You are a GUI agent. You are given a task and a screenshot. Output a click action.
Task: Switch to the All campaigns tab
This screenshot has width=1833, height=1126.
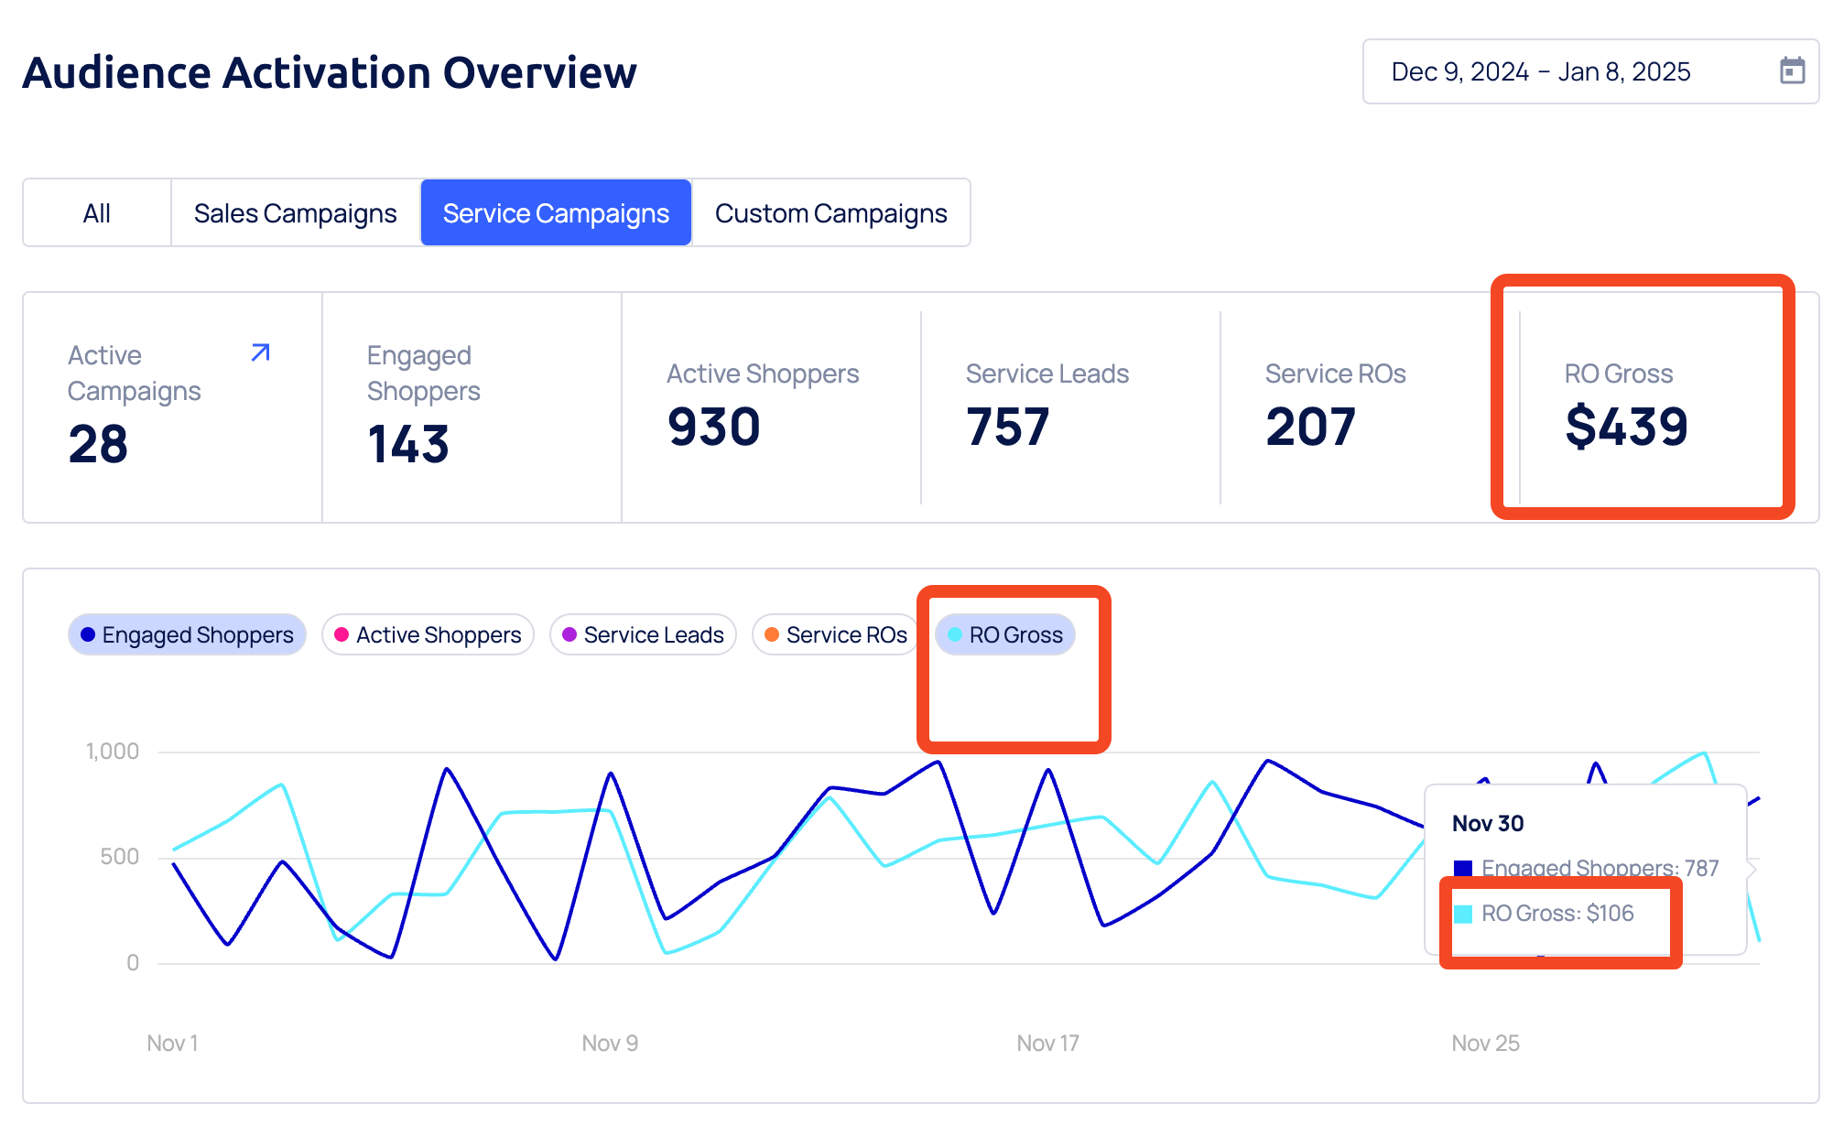pos(97,213)
